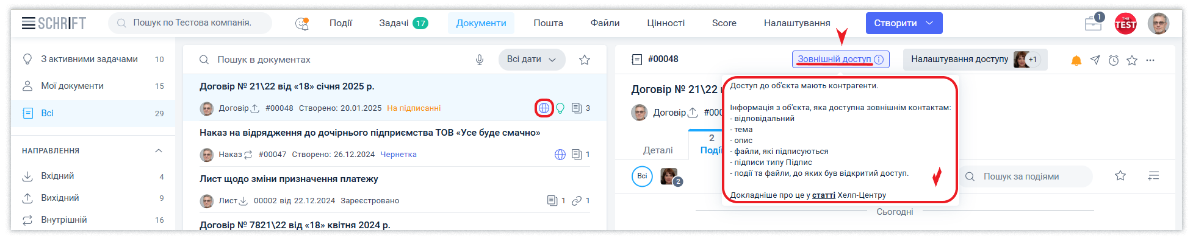Click the author avatar on Наказ row
Screen dimensions: 1193x241
[207, 155]
